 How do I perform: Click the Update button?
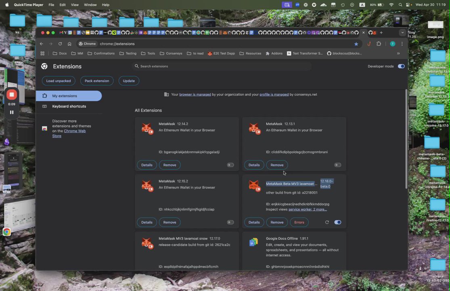click(x=129, y=81)
